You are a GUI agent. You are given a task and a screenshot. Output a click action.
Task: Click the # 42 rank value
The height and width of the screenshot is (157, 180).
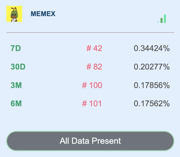tap(94, 48)
